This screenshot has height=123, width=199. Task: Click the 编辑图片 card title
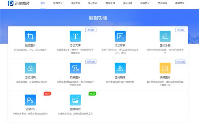165,77
